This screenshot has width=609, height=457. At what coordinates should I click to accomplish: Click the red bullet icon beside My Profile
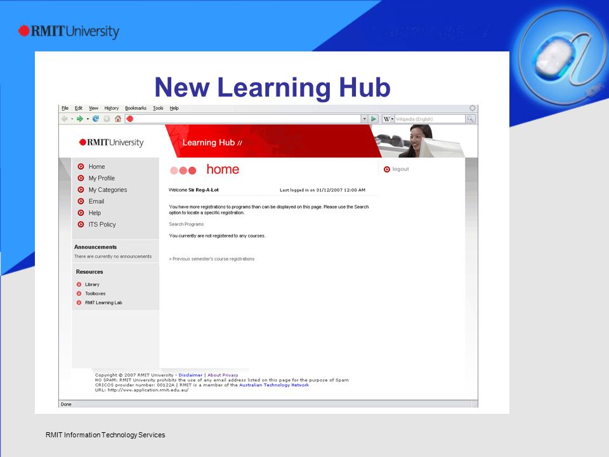coord(81,178)
